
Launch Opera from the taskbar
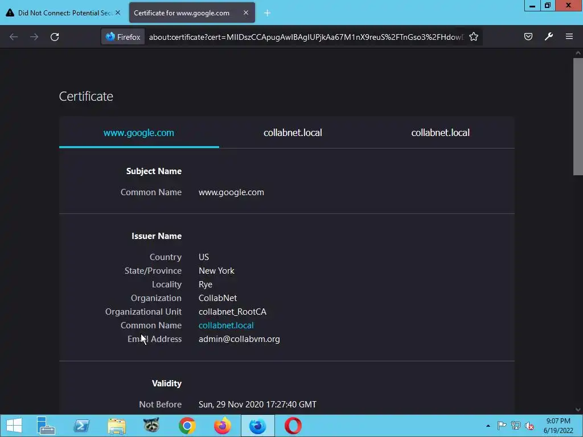pos(293,426)
